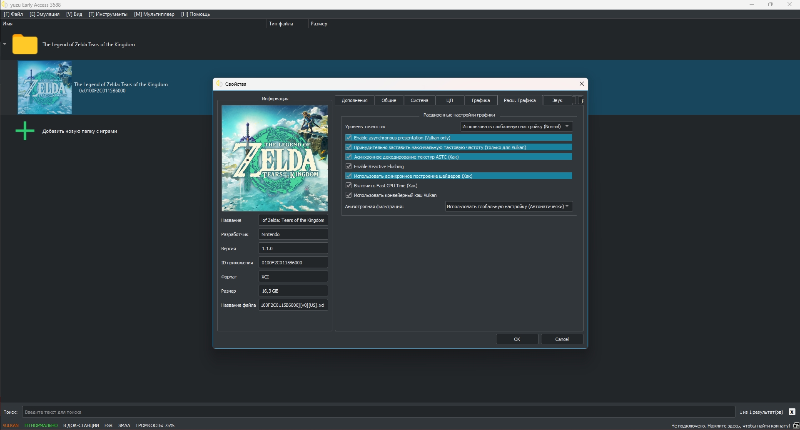Toggle Enable asynchronous presentation (Vulkan only)
This screenshot has height=430, width=800.
(349, 137)
